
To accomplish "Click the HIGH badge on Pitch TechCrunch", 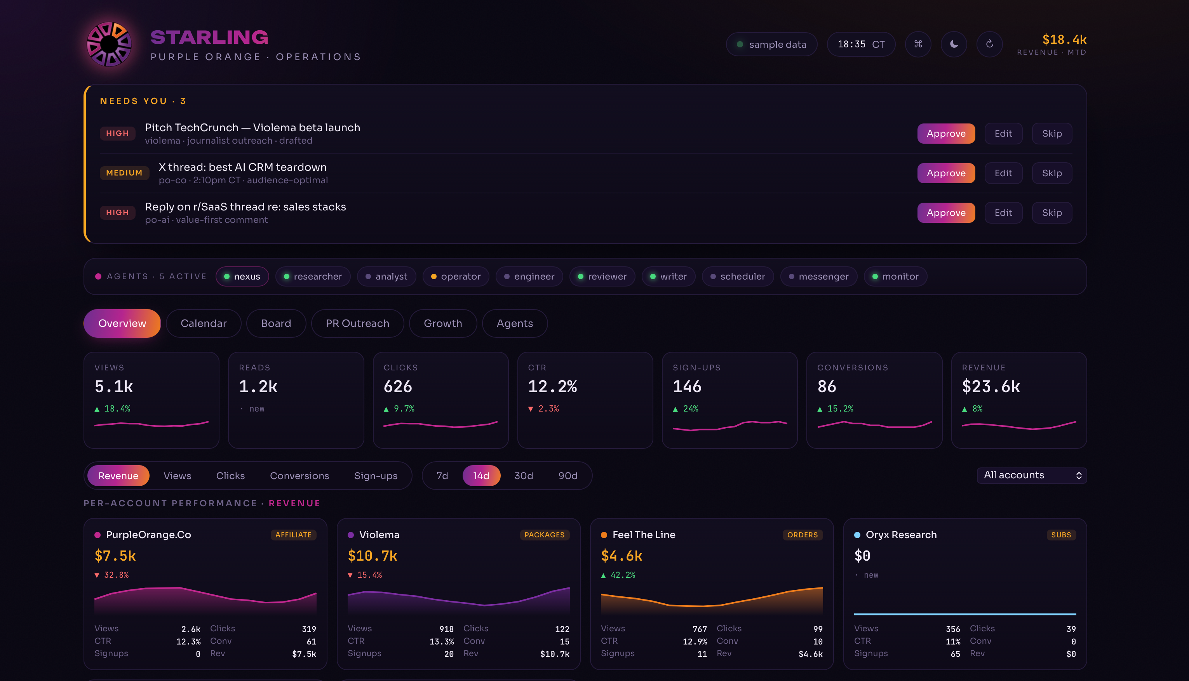I will (x=117, y=133).
